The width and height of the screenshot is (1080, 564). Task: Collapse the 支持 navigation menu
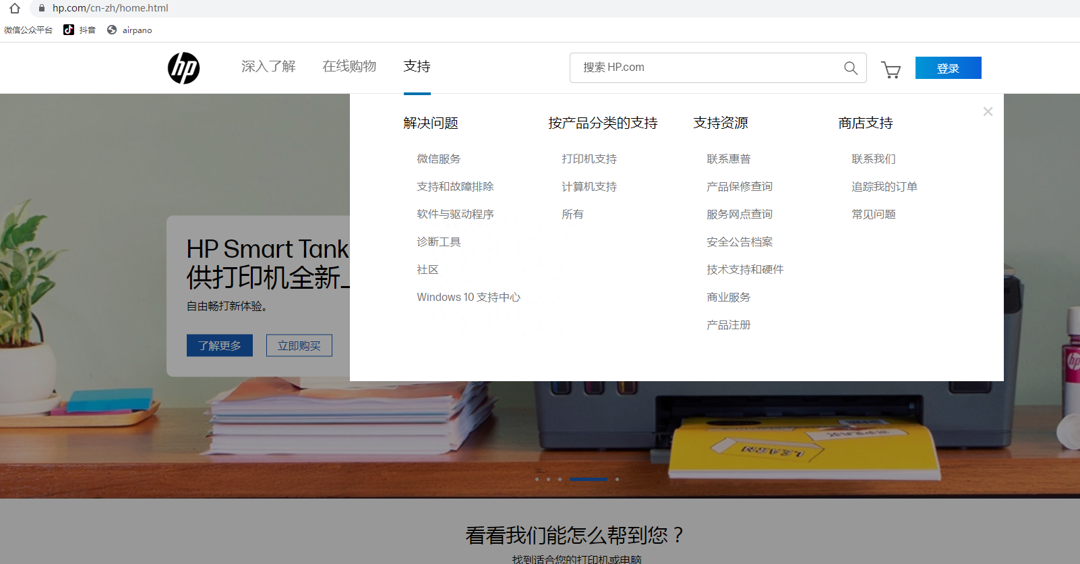417,66
